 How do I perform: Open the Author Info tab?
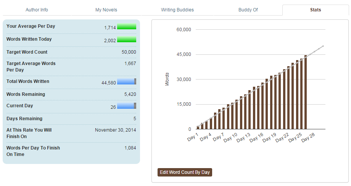[x=37, y=10]
